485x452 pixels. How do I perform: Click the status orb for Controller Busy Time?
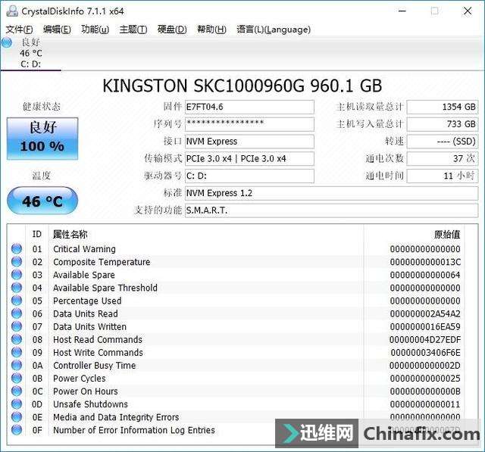(x=17, y=366)
